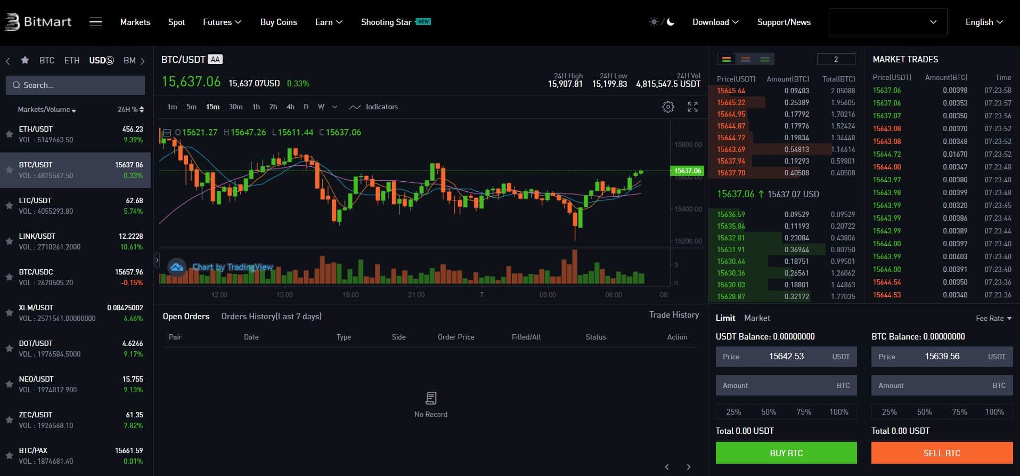Select the ETH market tab
1020x476 pixels.
coord(72,60)
